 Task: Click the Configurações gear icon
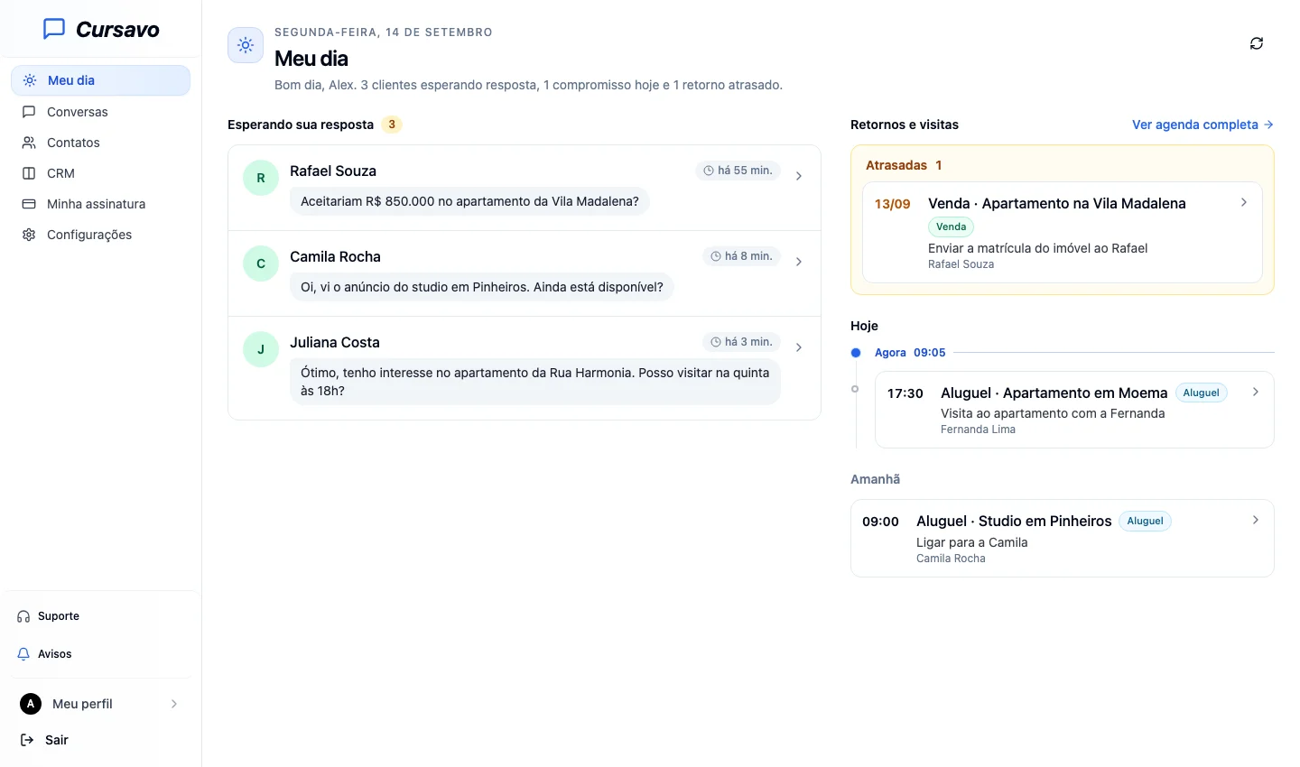point(29,235)
